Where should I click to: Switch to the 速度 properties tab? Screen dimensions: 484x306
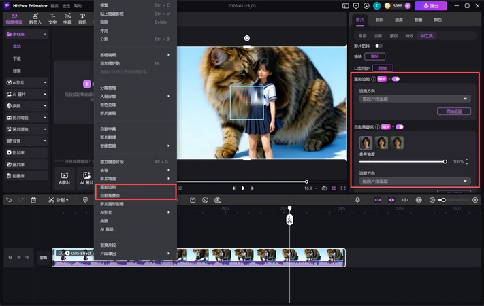click(399, 20)
